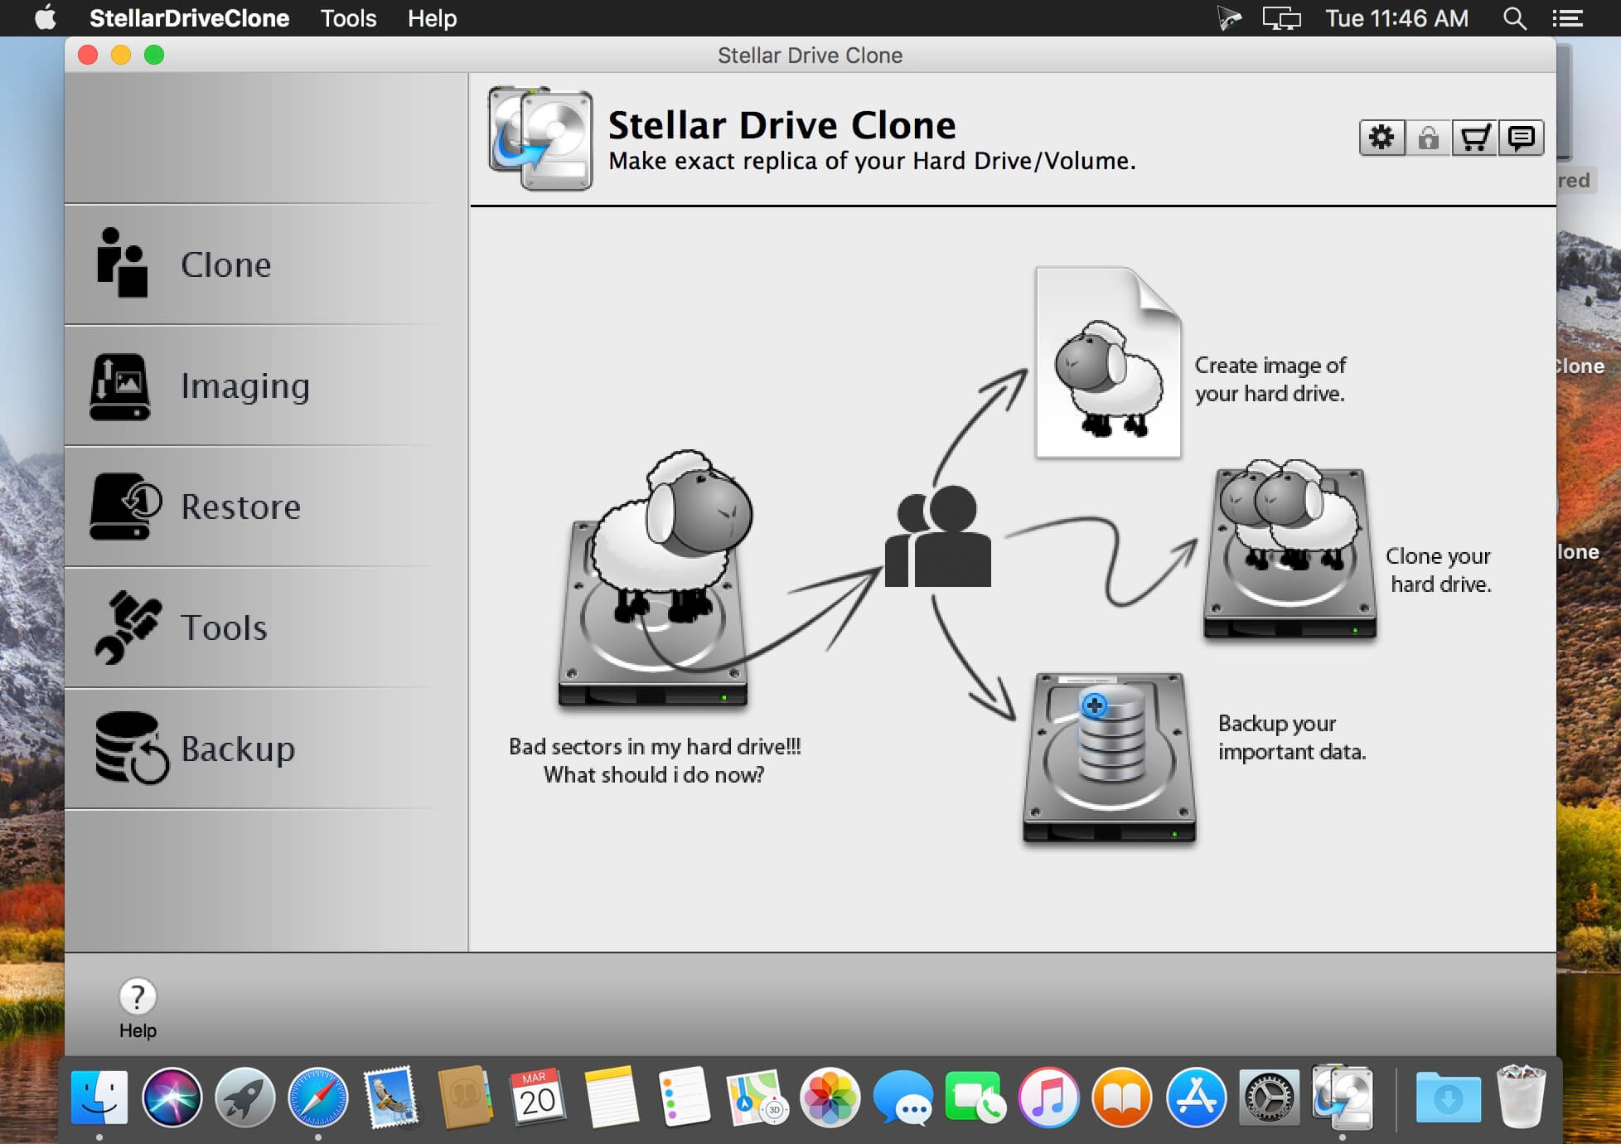Open the Clone section in sidebar
The image size is (1621, 1144).
pos(265,264)
